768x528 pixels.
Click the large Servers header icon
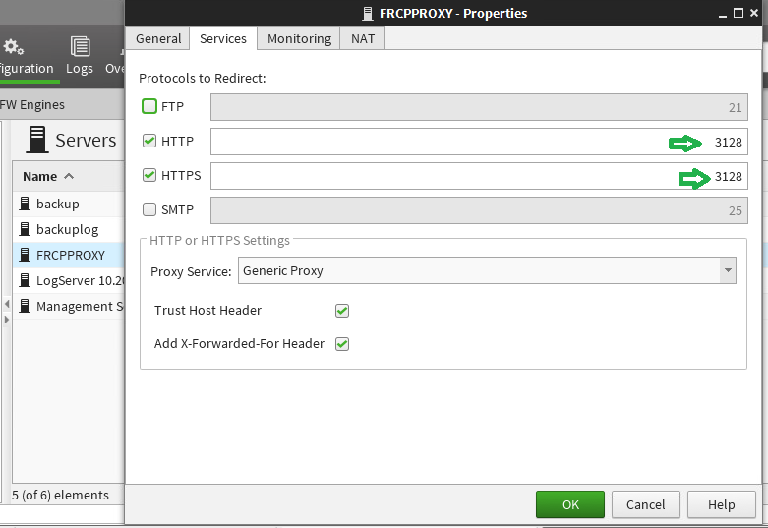[37, 140]
